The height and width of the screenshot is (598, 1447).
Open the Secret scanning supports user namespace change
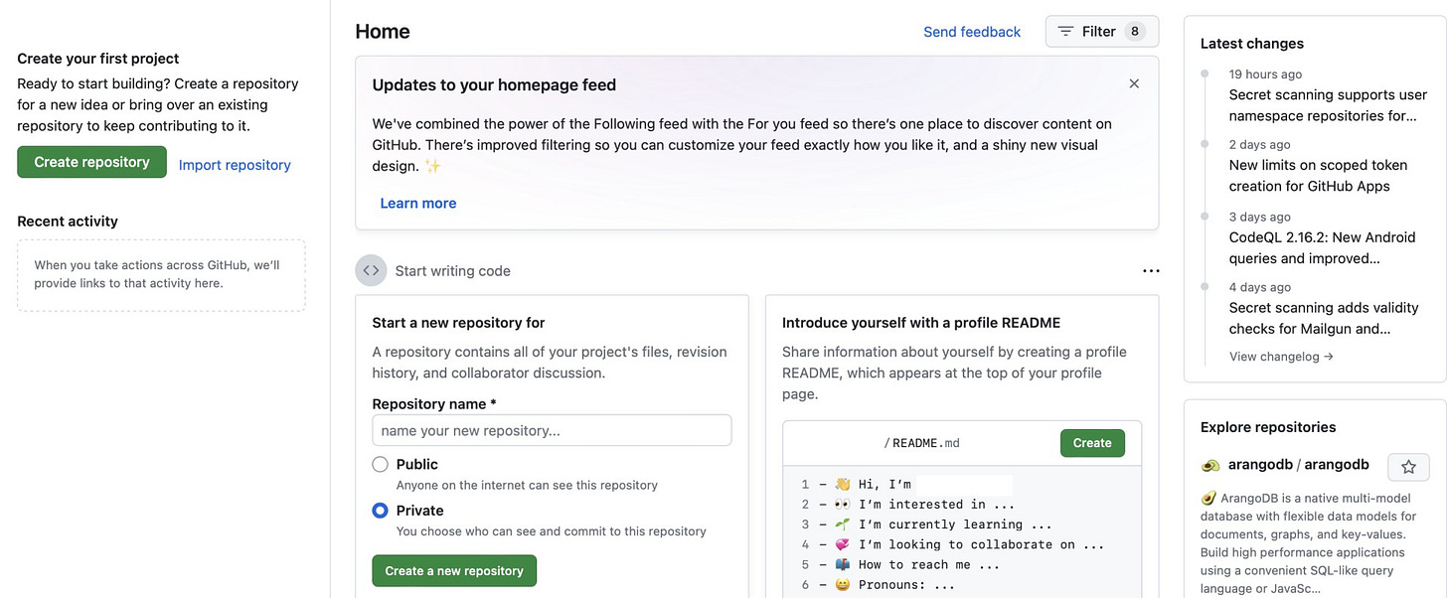coord(1328,105)
